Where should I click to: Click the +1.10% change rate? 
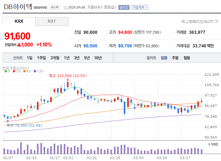(44, 45)
